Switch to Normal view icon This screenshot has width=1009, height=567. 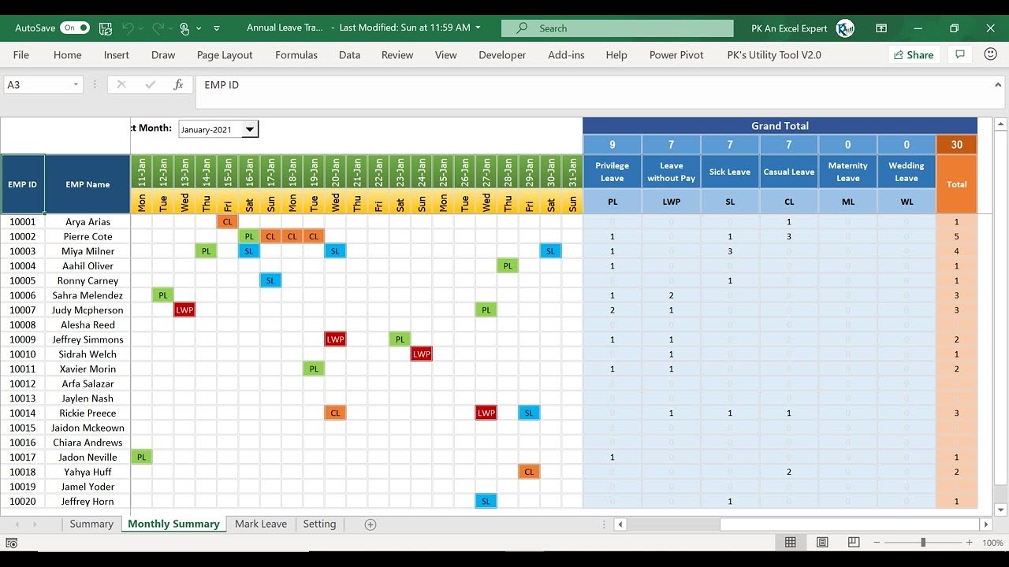790,543
